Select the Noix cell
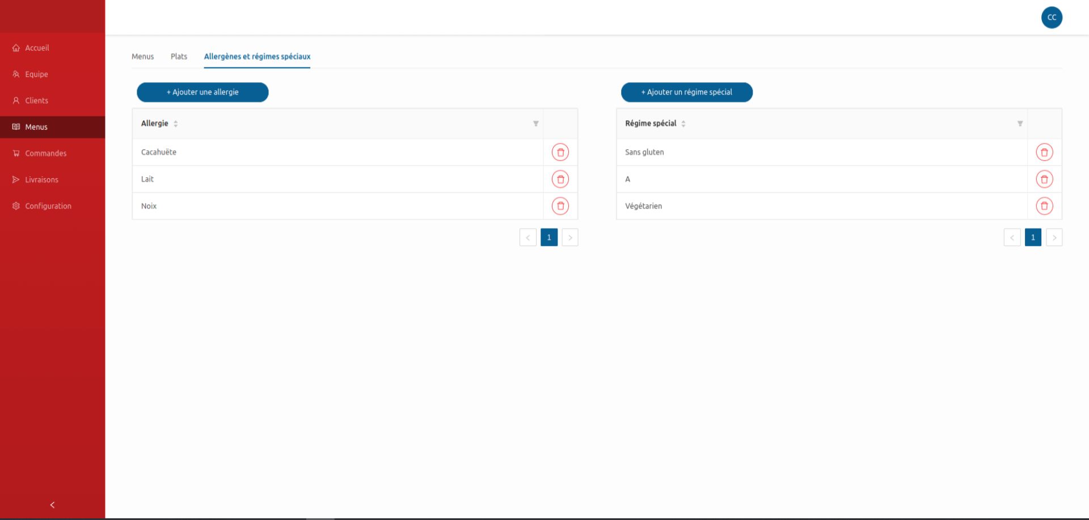 pos(337,206)
